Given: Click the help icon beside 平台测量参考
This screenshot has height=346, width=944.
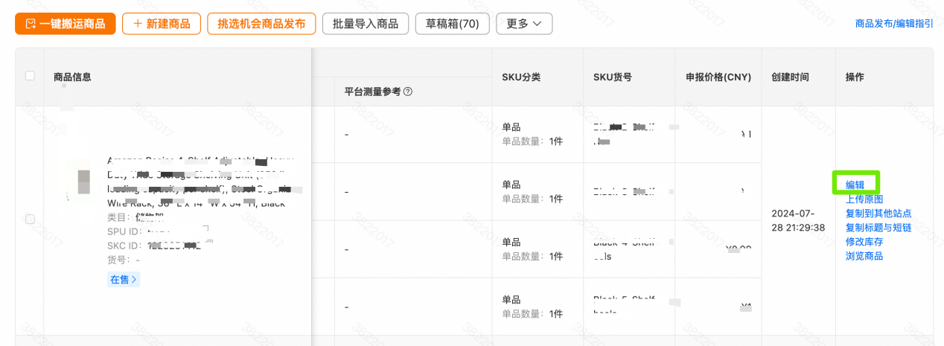Looking at the screenshot, I should click(x=408, y=92).
